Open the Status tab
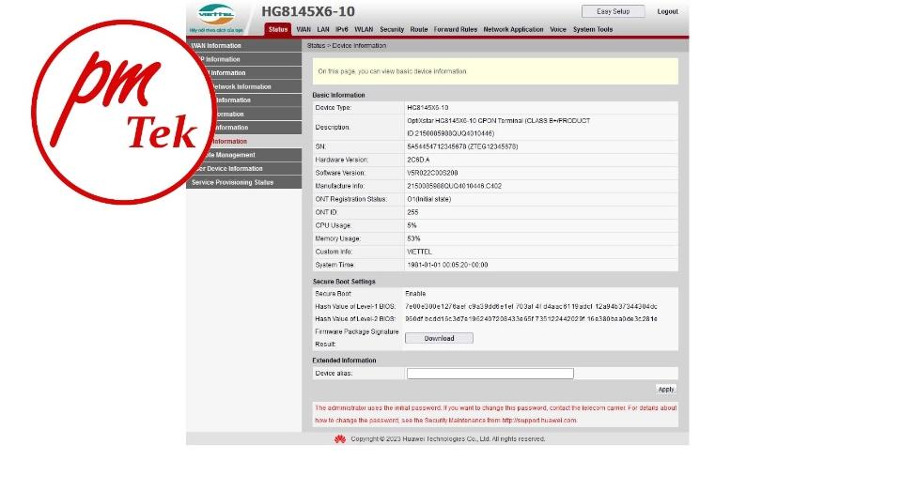 click(x=278, y=29)
